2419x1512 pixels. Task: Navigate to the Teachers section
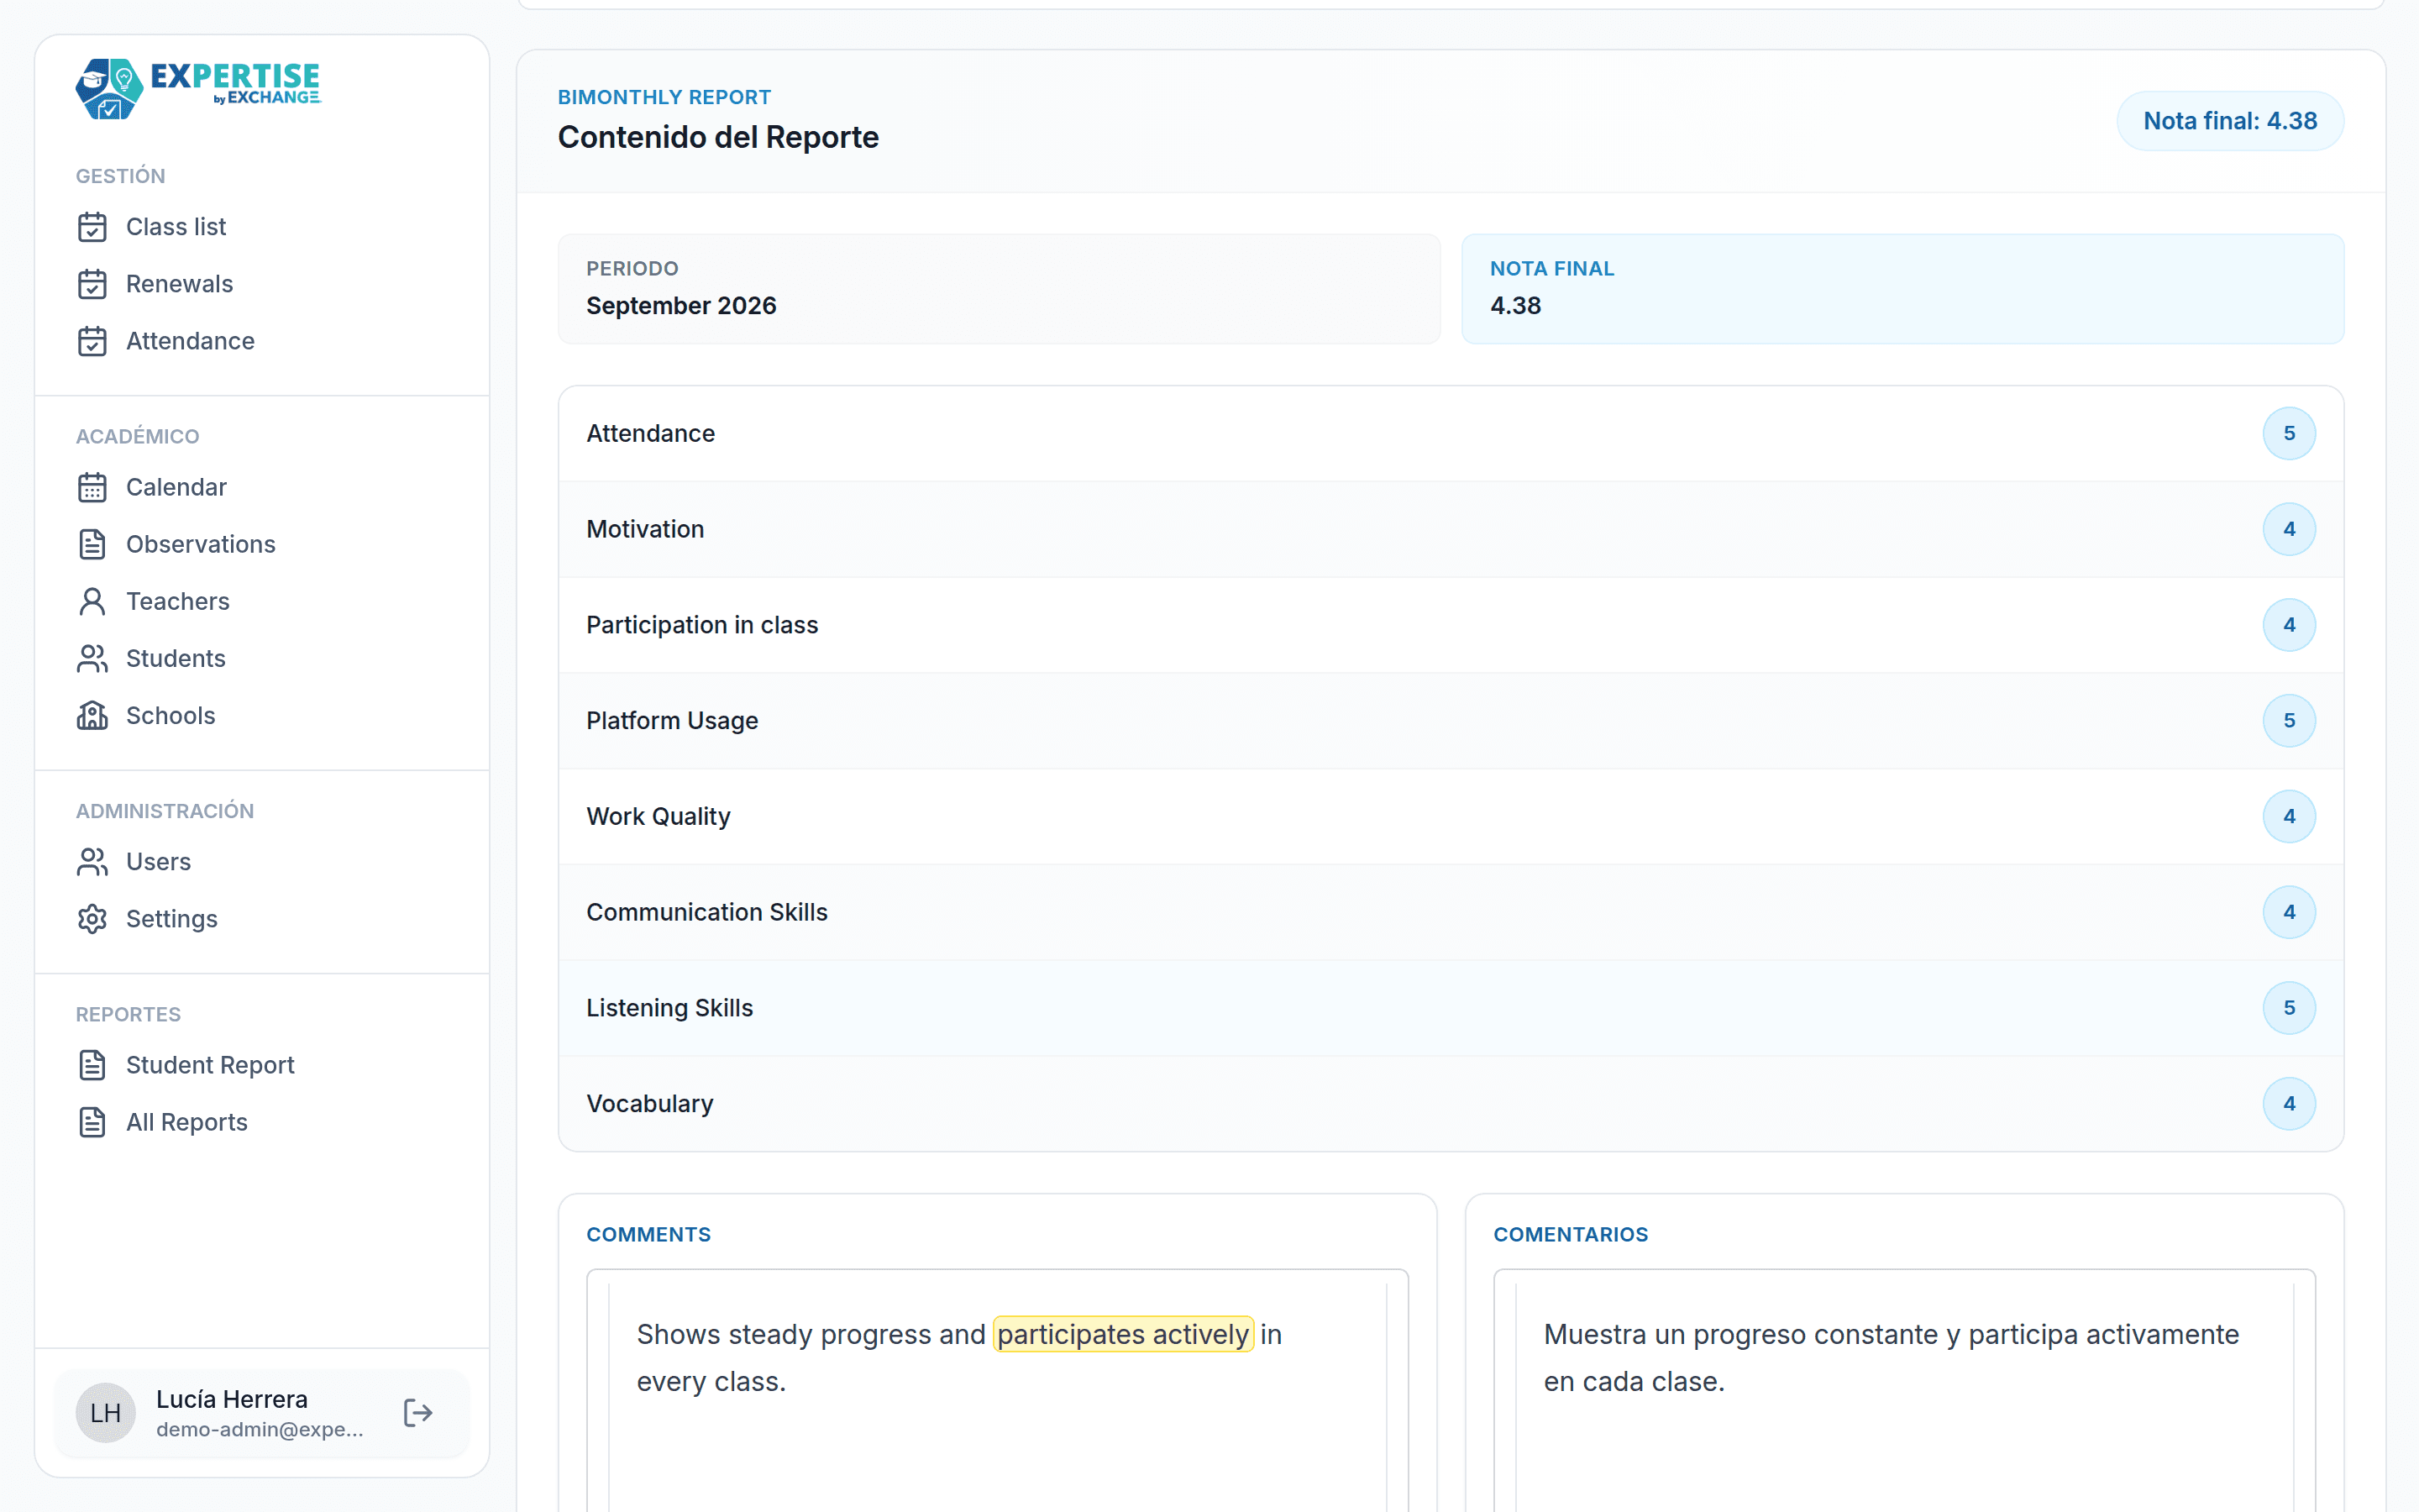click(x=178, y=601)
